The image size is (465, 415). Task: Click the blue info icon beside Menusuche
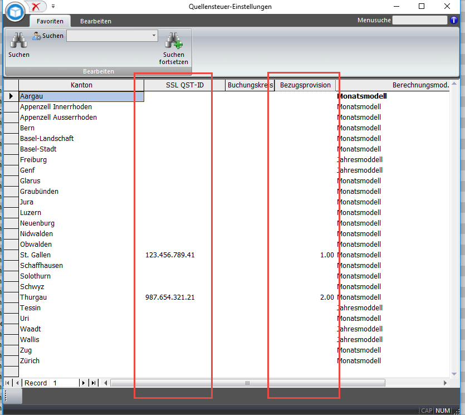click(454, 21)
